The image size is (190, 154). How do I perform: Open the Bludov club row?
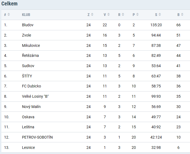96,25
